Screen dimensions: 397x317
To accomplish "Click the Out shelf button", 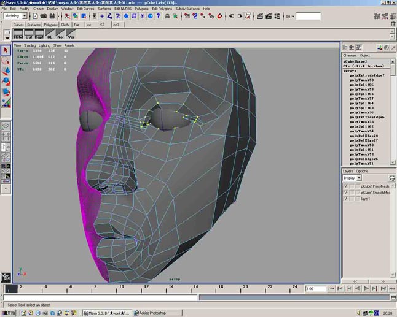I will pos(29,34).
